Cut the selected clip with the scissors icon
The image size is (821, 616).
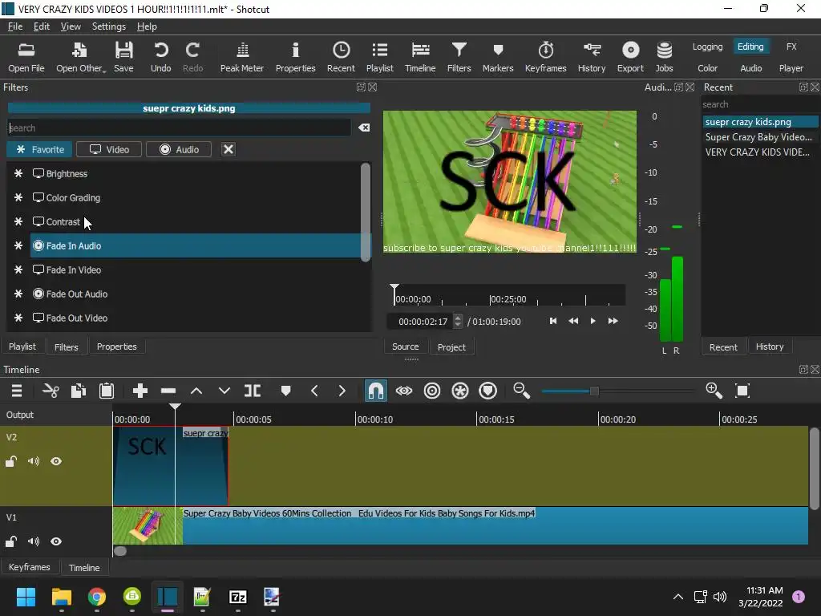(51, 391)
